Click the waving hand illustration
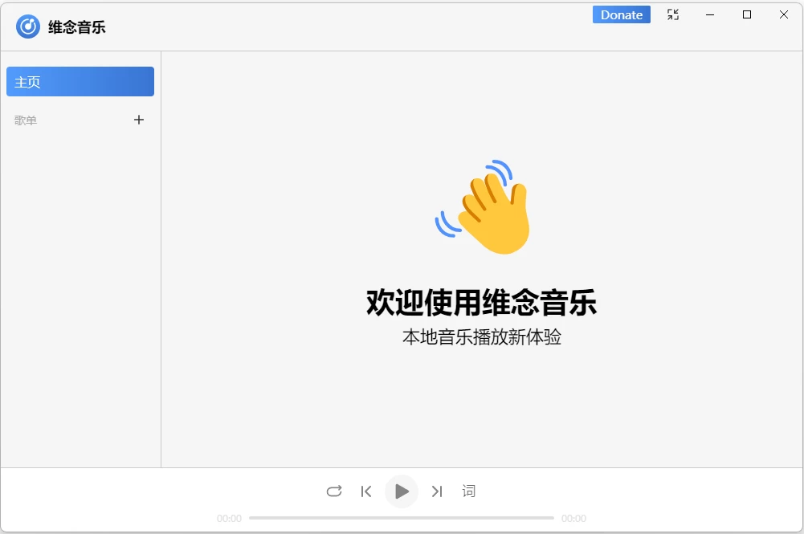The width and height of the screenshot is (804, 534). [x=484, y=208]
